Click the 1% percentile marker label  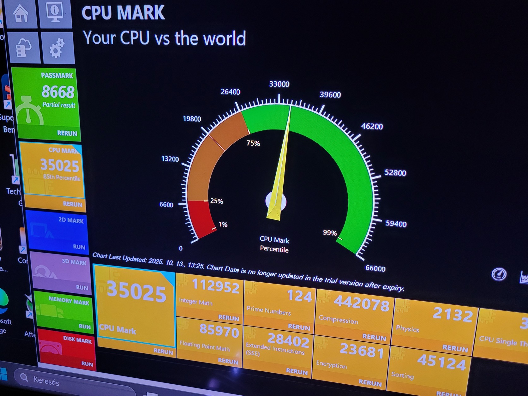[x=223, y=225]
